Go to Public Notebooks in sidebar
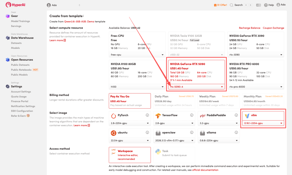The image size is (292, 175). [21, 70]
